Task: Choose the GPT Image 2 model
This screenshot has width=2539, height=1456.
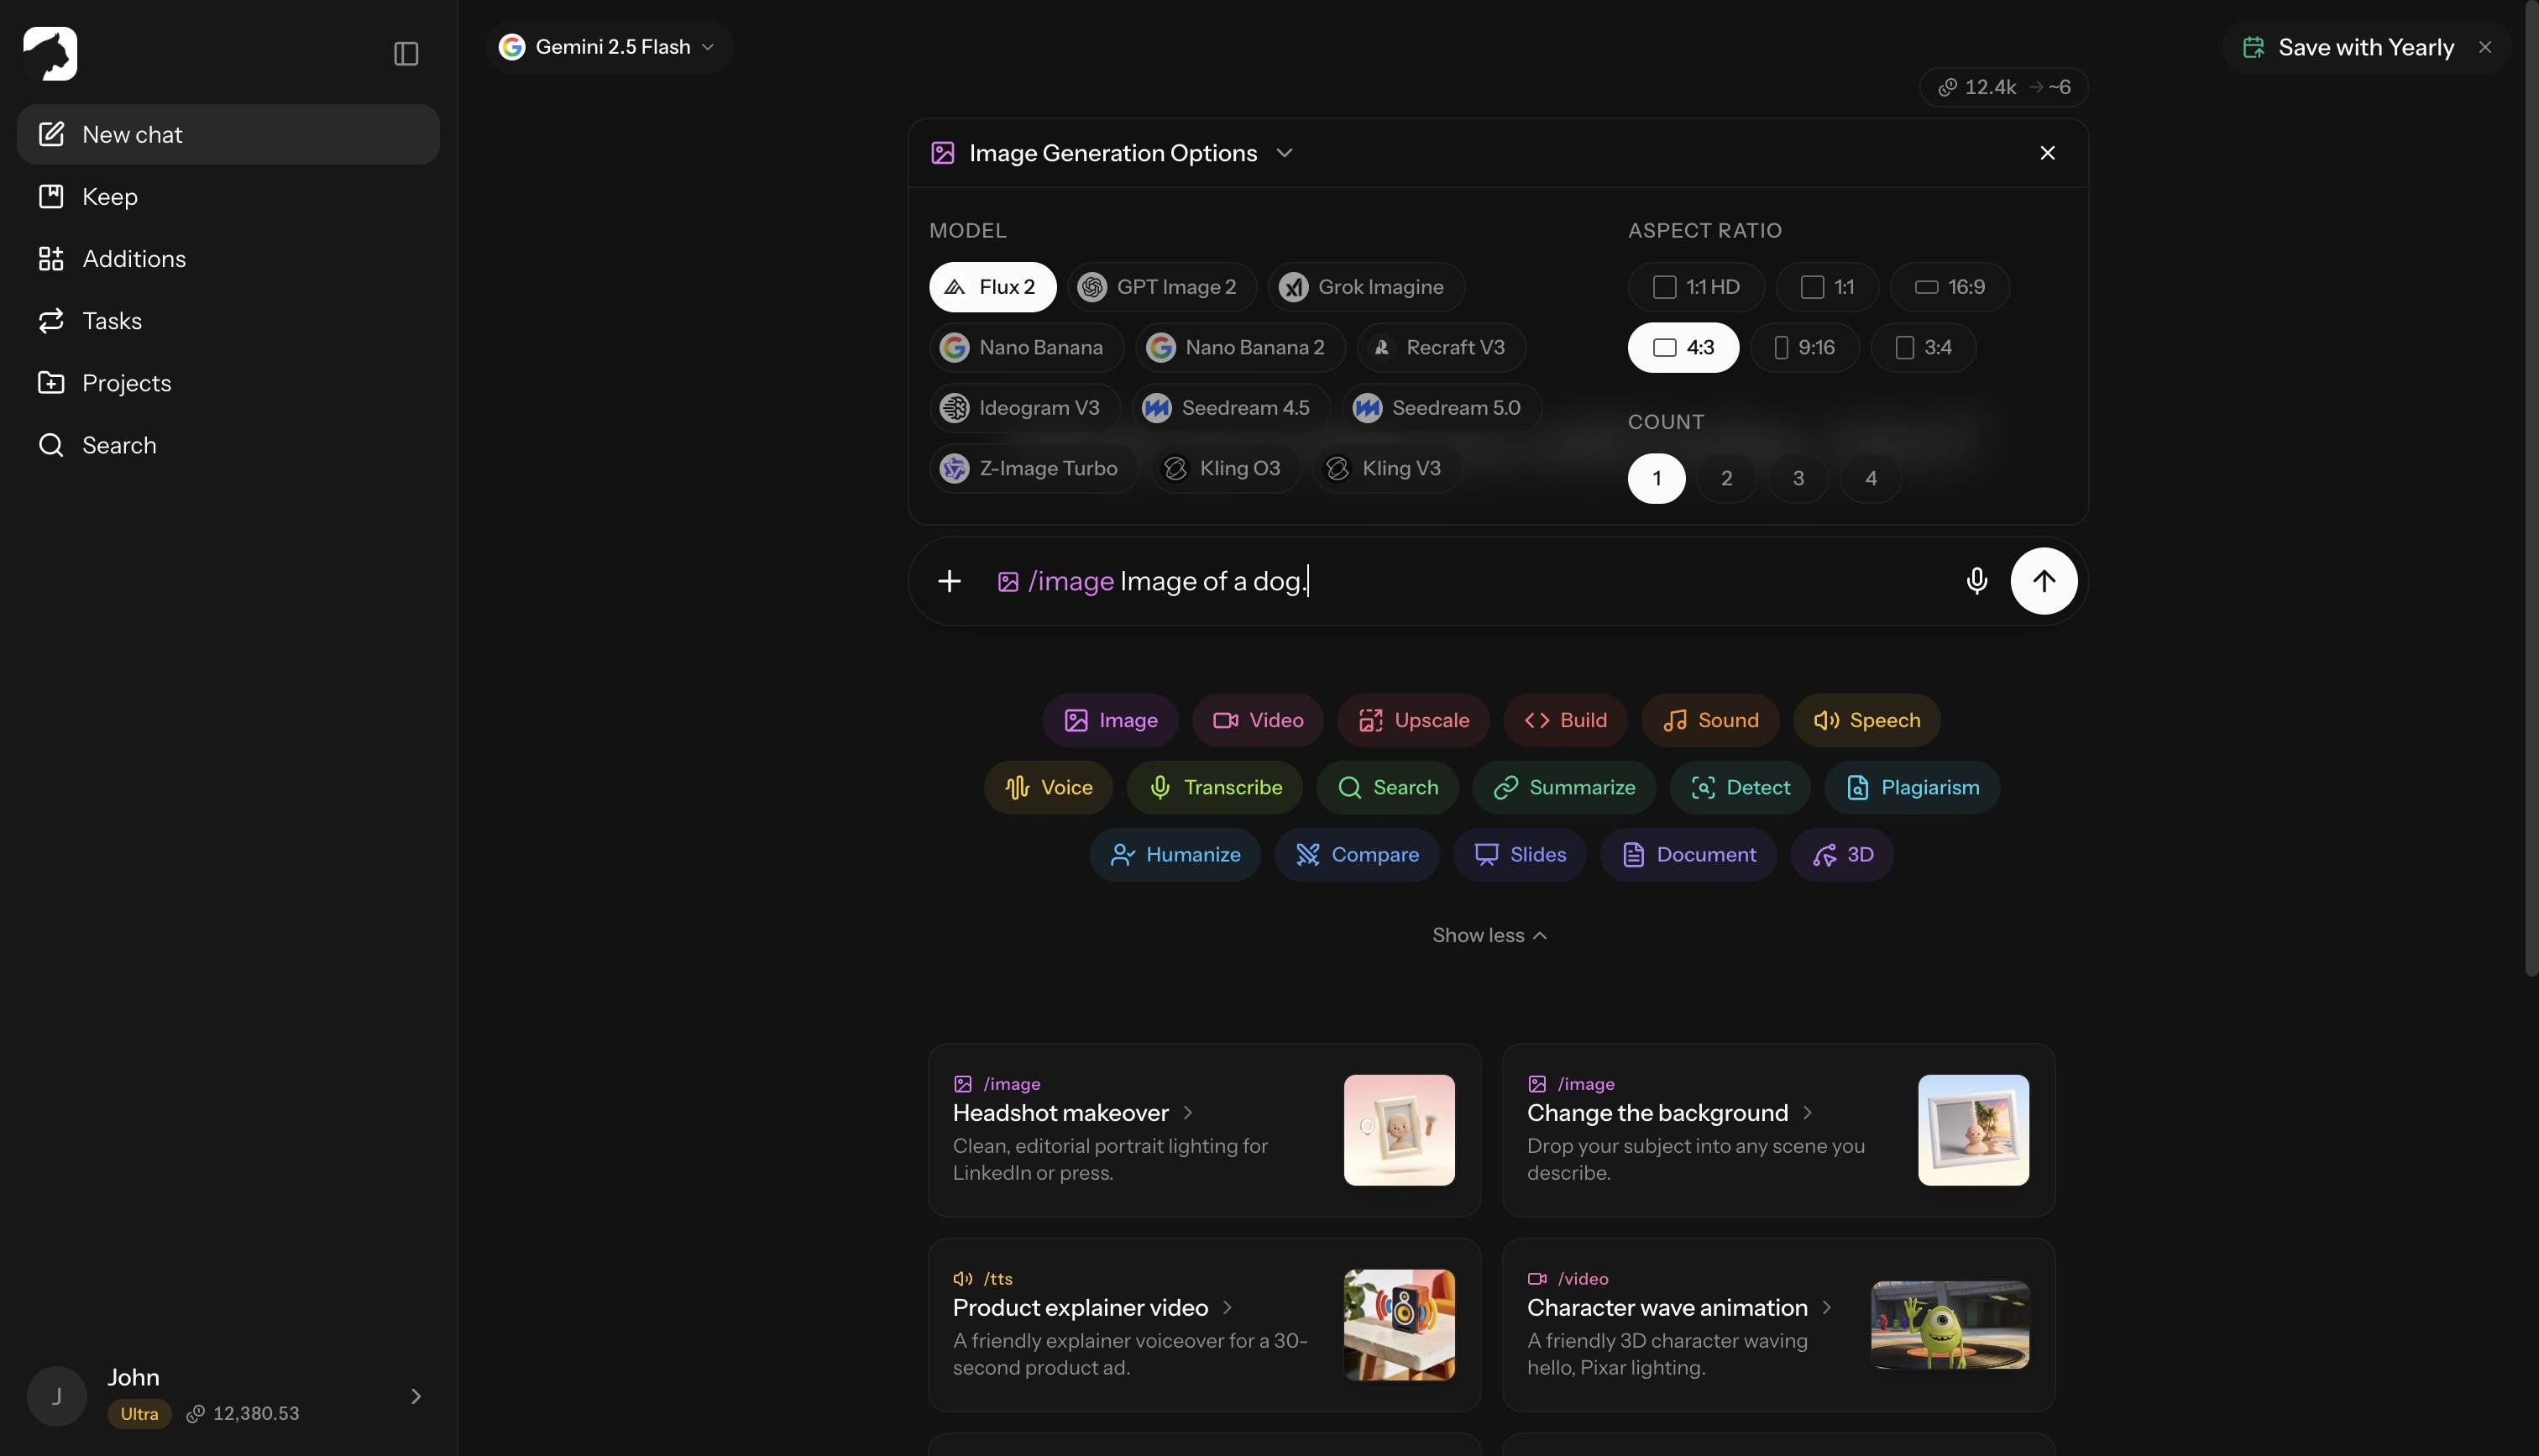Action: tap(1161, 287)
